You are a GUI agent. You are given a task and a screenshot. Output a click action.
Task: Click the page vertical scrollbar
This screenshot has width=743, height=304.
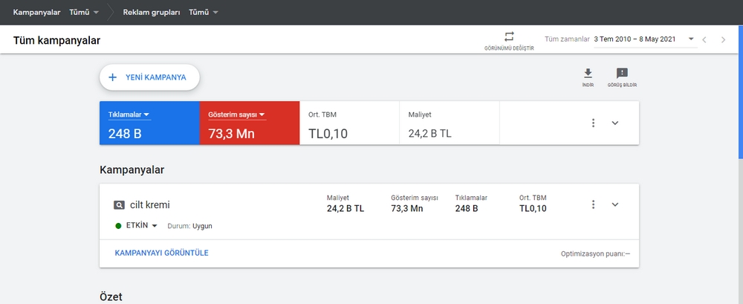tap(741, 91)
